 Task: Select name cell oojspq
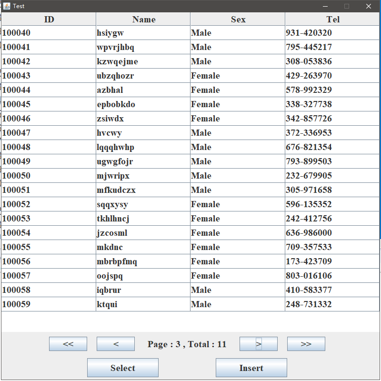click(143, 276)
